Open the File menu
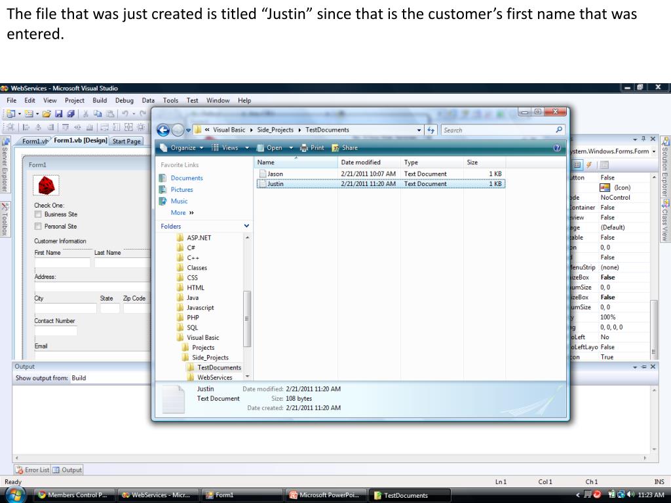Image resolution: width=671 pixels, height=503 pixels. [12, 100]
